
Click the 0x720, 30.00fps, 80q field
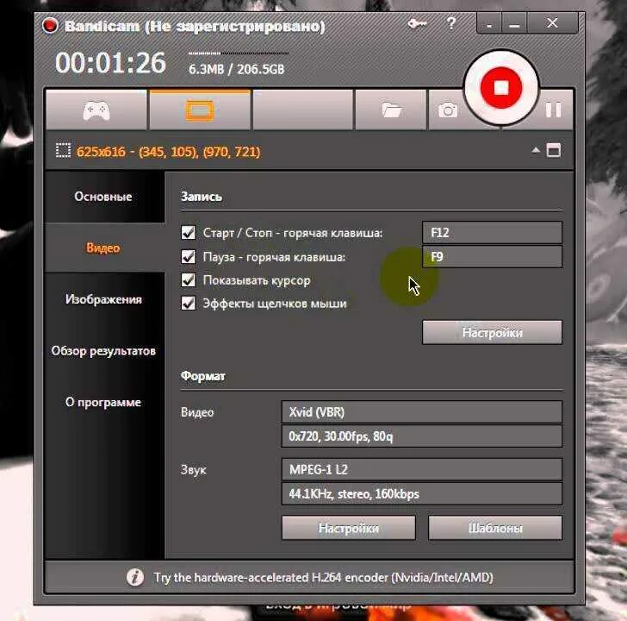422,436
